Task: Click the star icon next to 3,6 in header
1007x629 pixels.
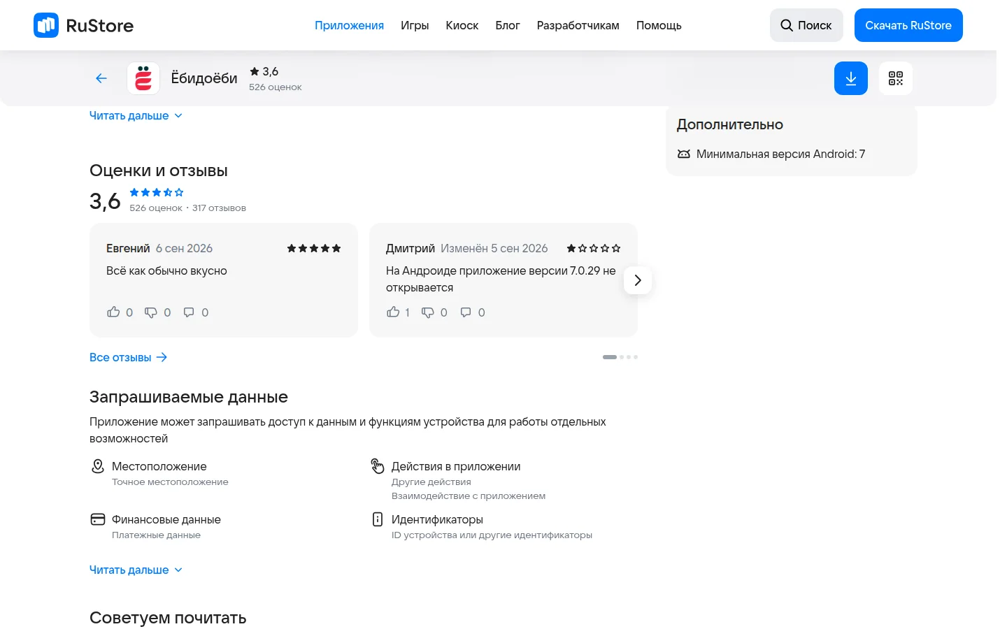Action: tap(255, 71)
